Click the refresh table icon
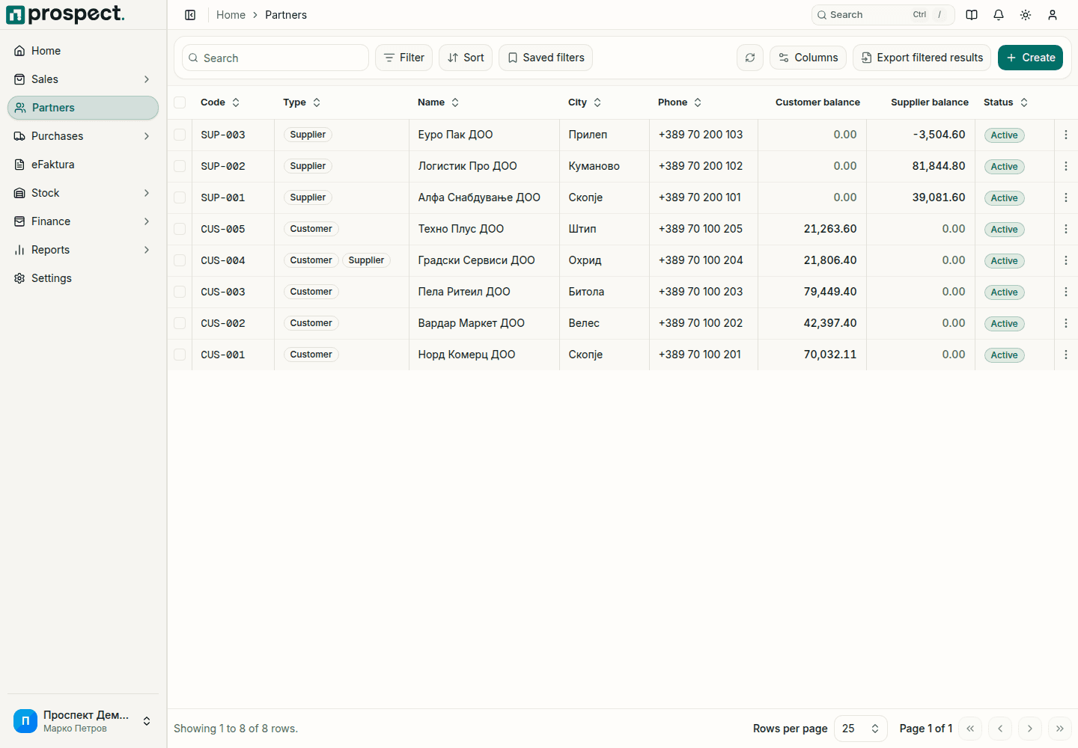Screen dimensions: 1078x748 click(750, 58)
